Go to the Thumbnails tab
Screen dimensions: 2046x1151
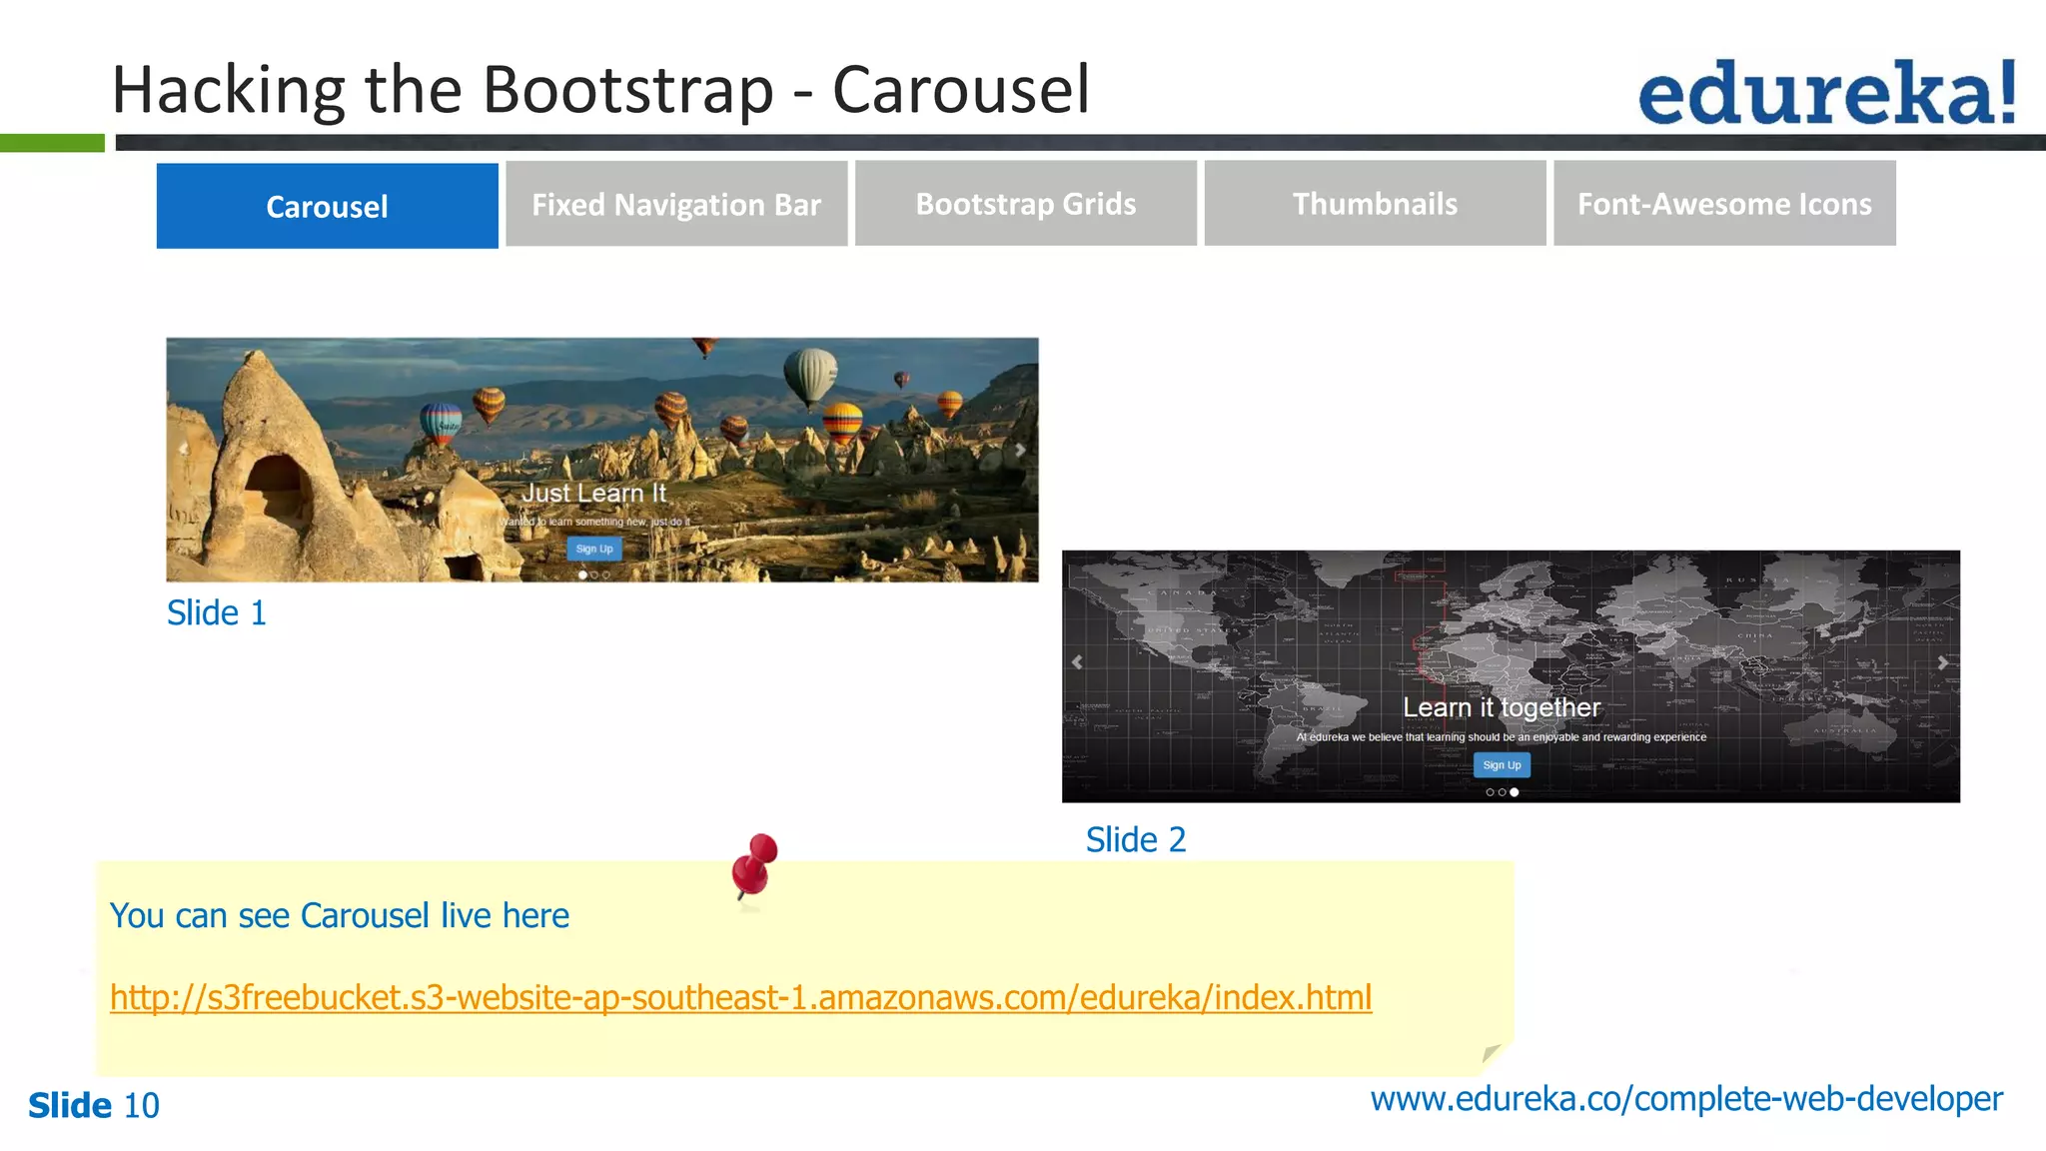[x=1375, y=204]
